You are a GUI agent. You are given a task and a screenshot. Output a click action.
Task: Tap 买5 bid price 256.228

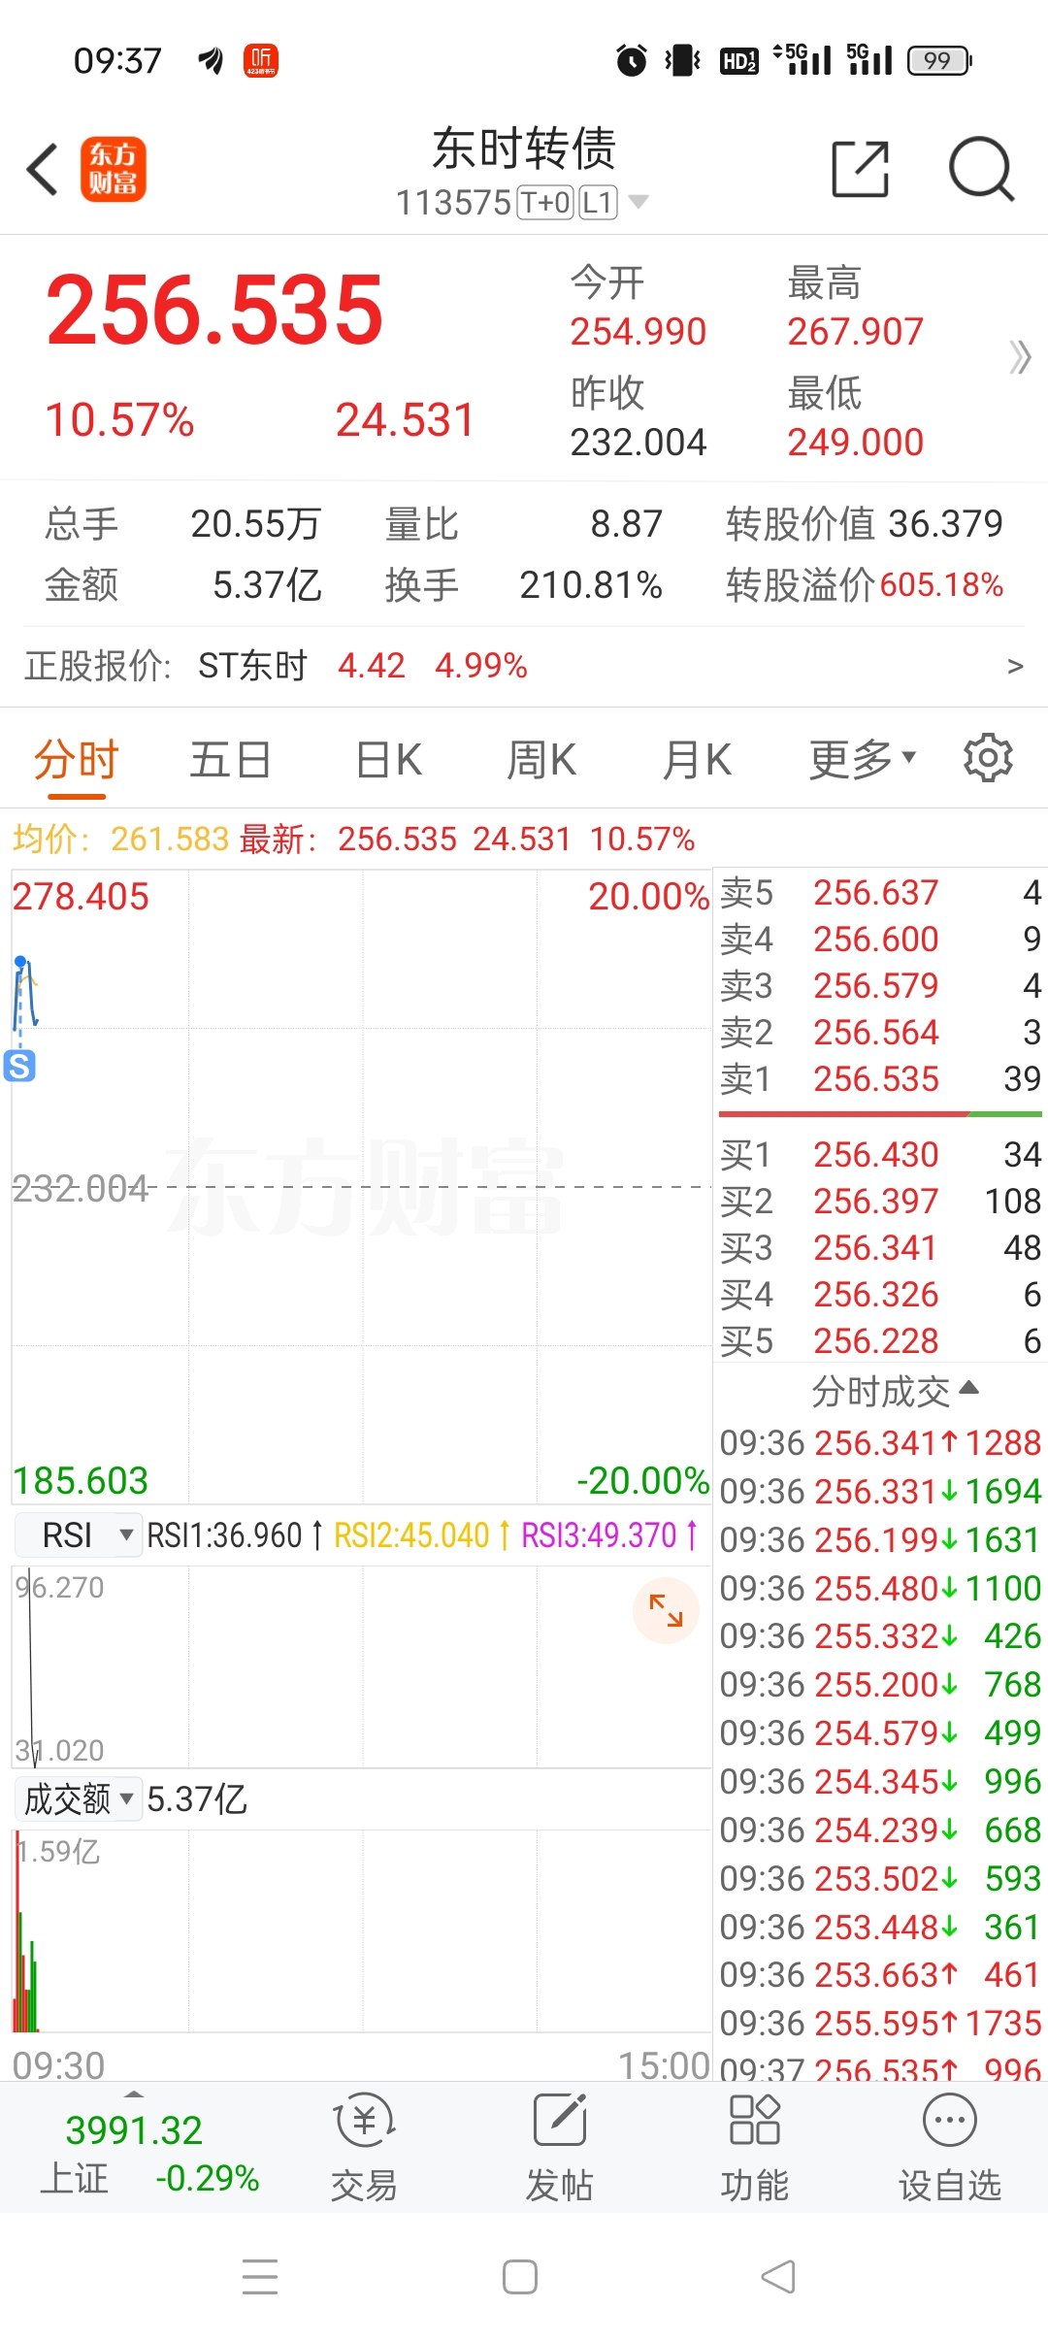point(876,1340)
